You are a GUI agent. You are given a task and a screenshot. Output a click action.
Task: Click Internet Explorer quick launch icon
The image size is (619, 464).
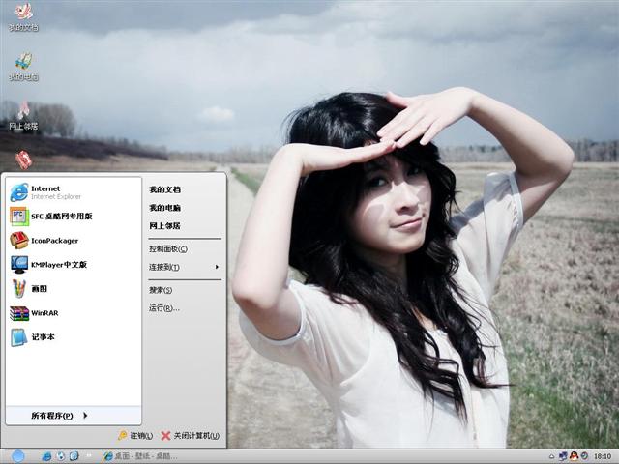click(46, 456)
